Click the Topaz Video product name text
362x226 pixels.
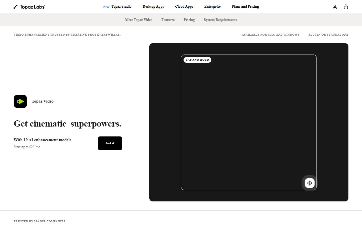click(x=43, y=101)
